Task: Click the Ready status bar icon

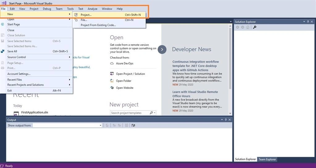Action: (2, 166)
